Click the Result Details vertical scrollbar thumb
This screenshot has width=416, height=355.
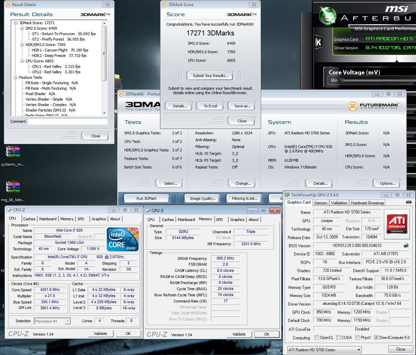[x=104, y=53]
